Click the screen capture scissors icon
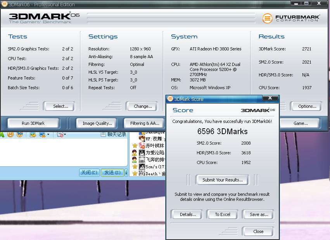330x240 pixels. tap(43, 135)
